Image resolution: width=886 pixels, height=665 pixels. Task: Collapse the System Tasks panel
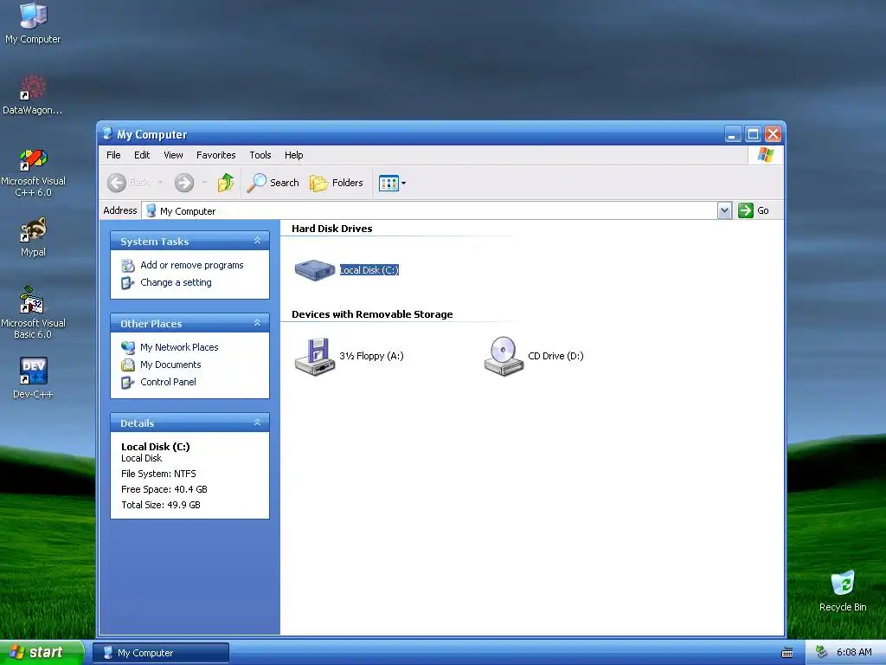point(257,241)
